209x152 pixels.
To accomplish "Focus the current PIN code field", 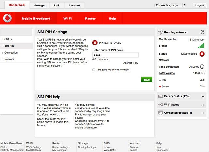I will coord(116,55).
